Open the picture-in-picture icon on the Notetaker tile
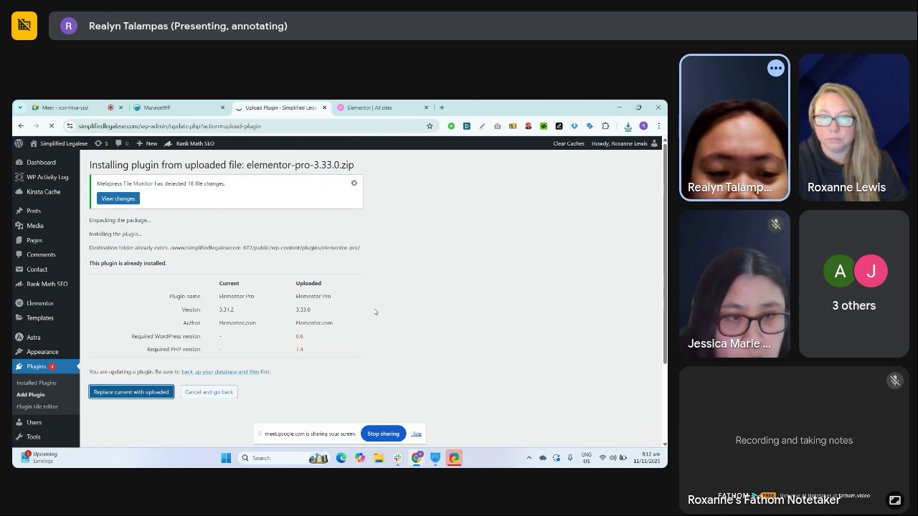 [894, 500]
